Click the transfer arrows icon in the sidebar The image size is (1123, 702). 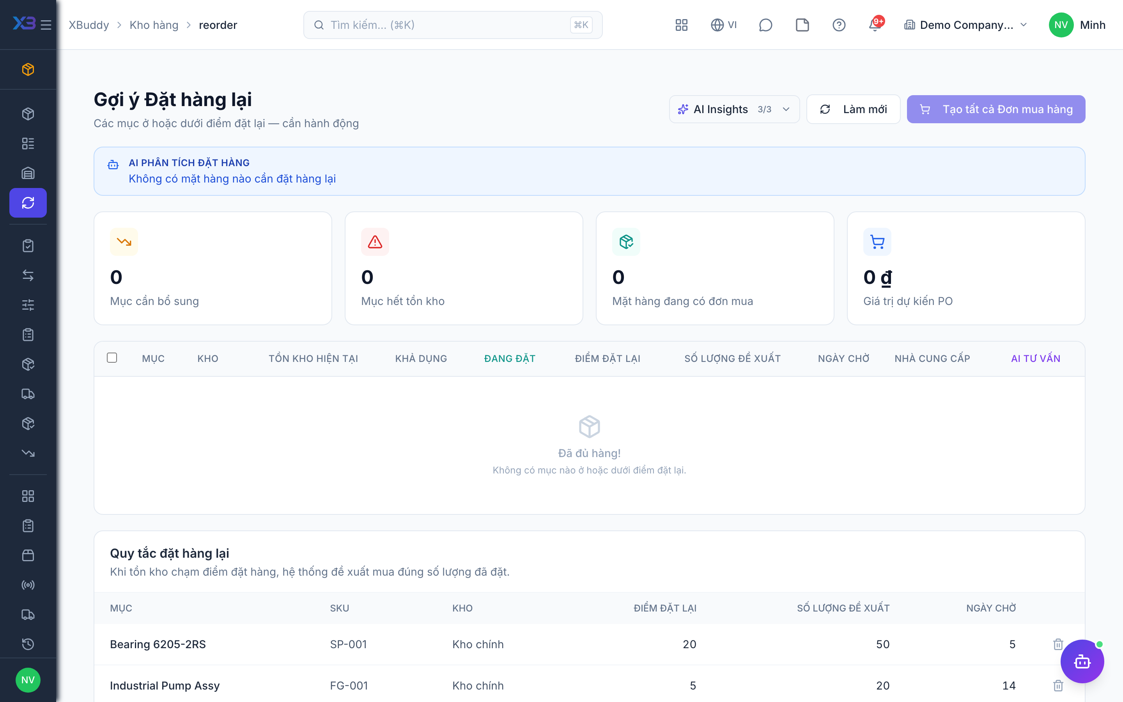(28, 275)
